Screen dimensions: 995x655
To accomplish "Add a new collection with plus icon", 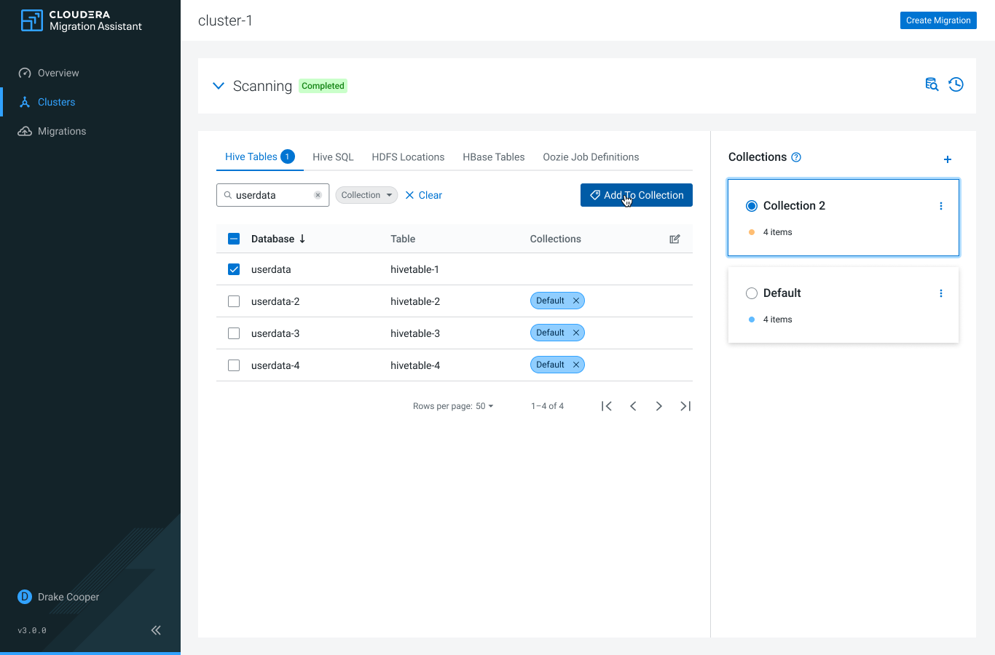I will pos(947,159).
